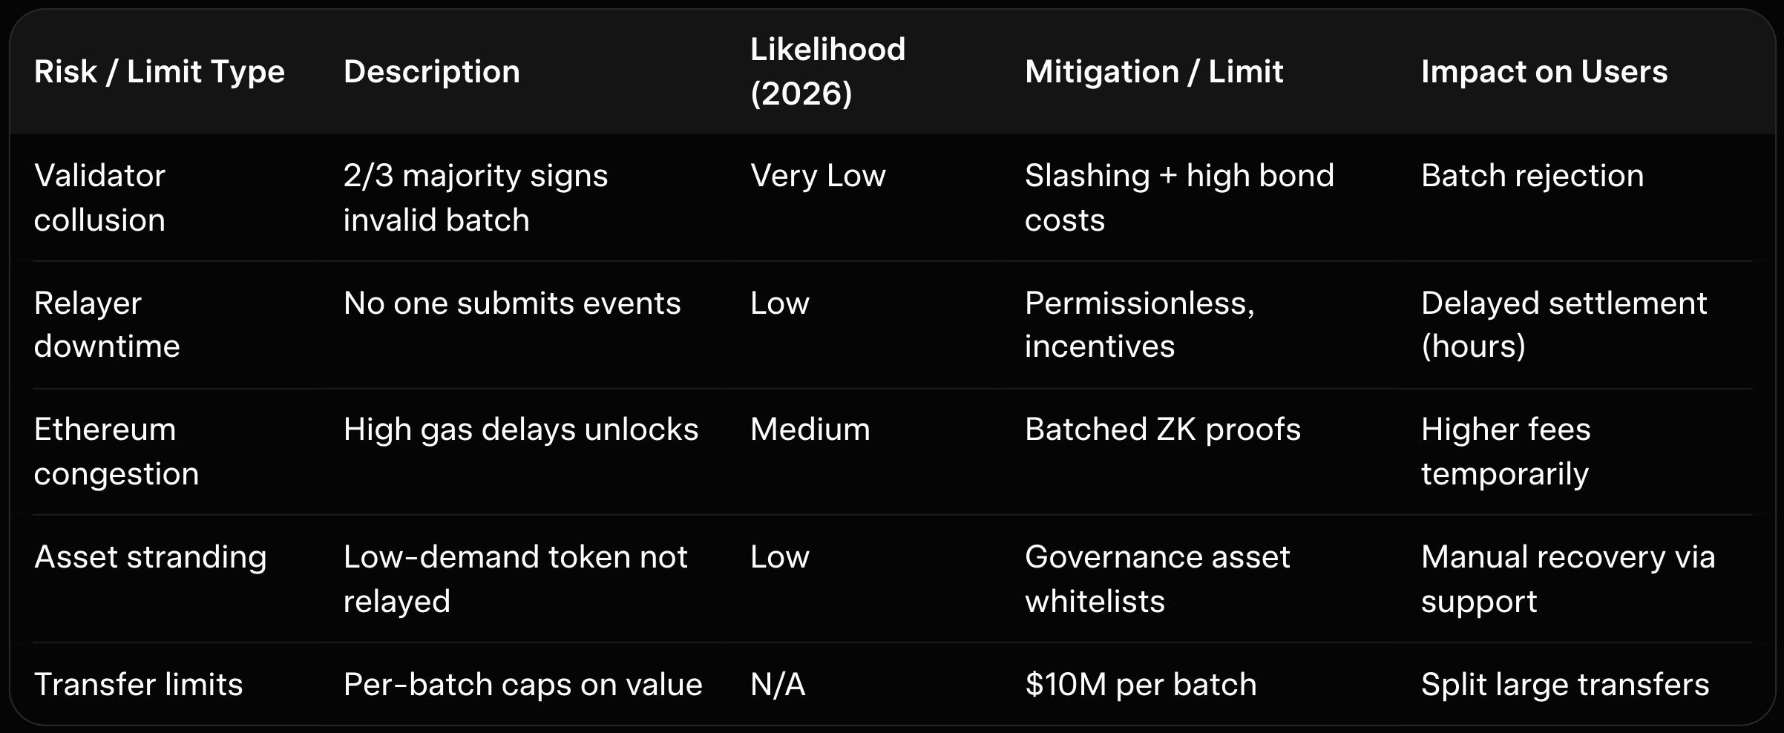Click the 'Batched ZK proofs' cell
Image resolution: width=1784 pixels, height=733 pixels.
click(x=1162, y=430)
